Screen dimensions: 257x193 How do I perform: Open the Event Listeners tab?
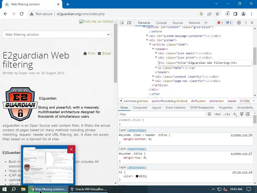point(175,108)
